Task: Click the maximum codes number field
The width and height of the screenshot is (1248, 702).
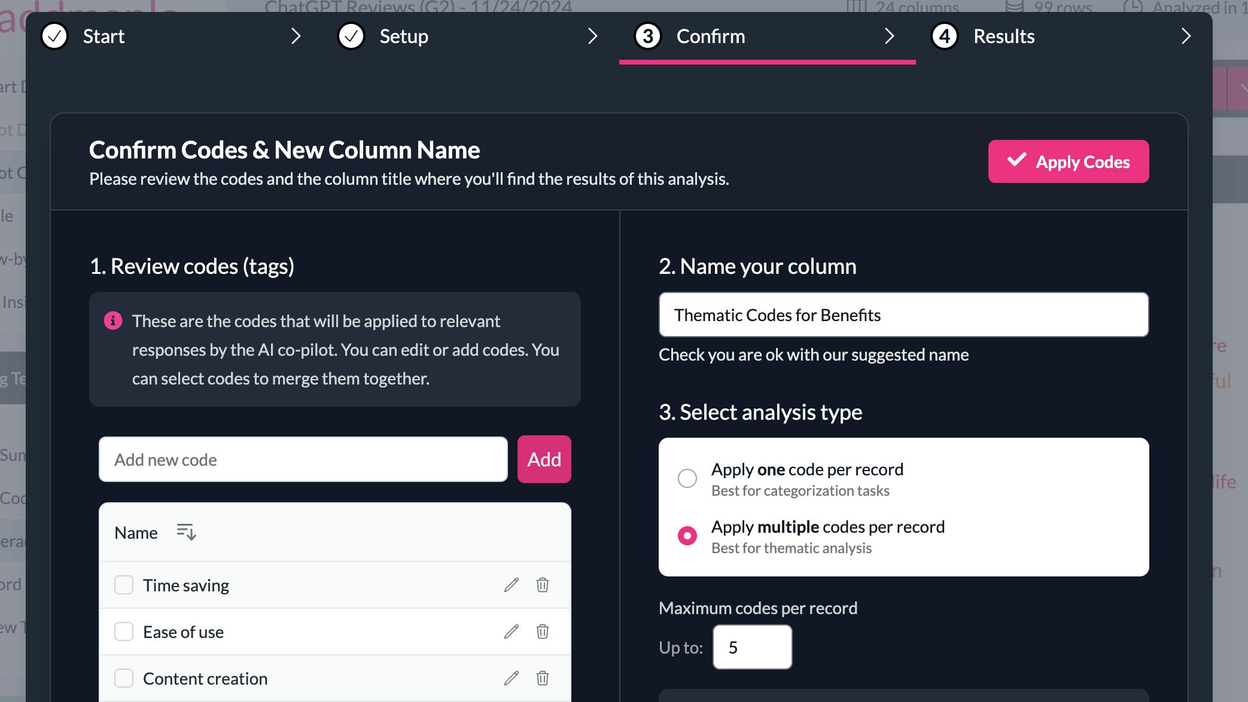Action: [752, 647]
